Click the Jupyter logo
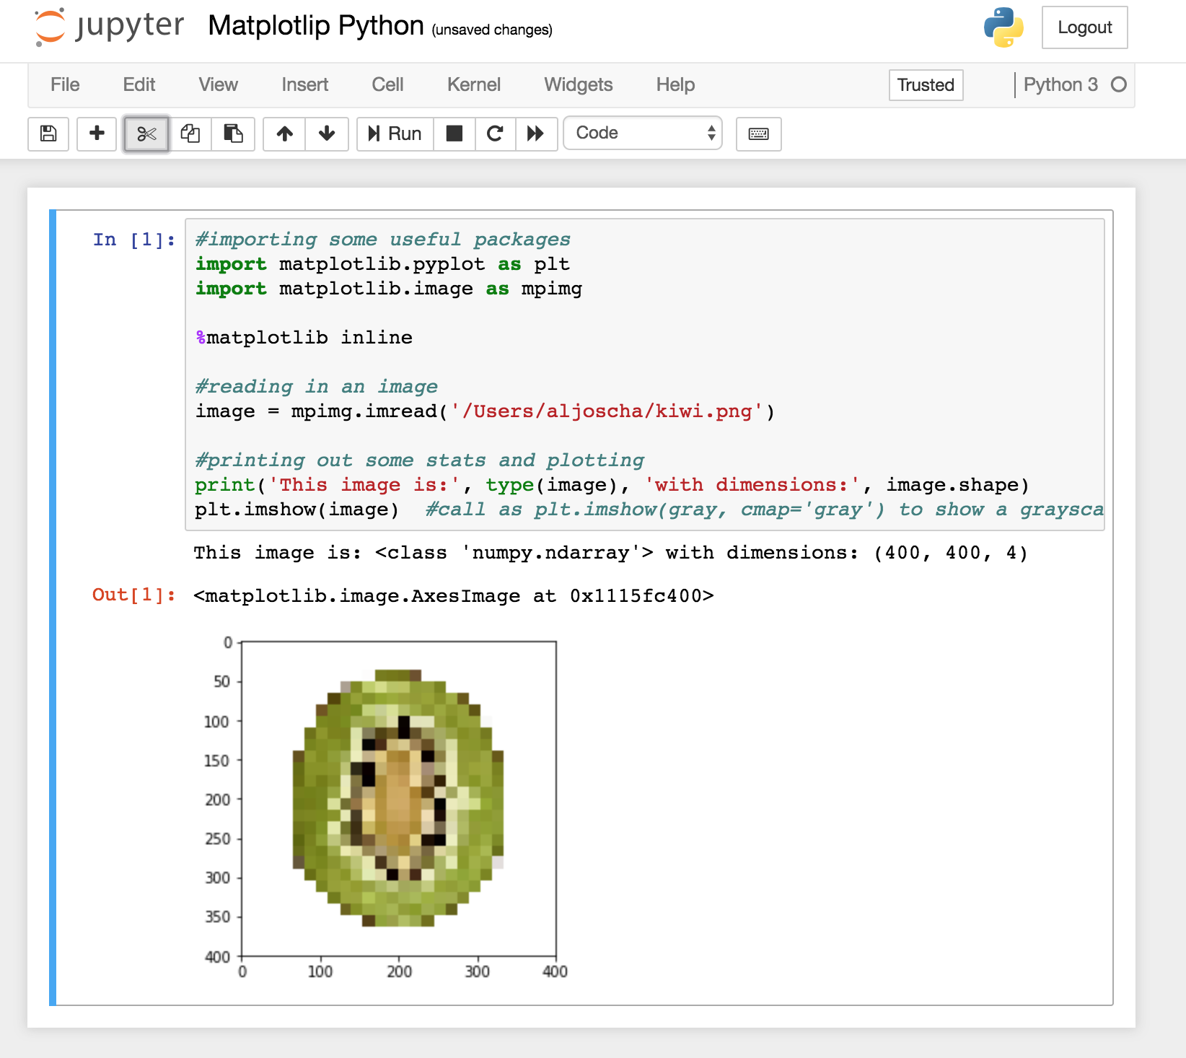Viewport: 1186px width, 1058px height. click(110, 27)
